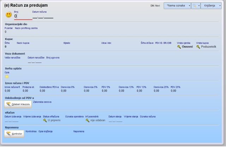Click the key icon for Status eRačuna
This screenshot has height=147, width=226.
pyautogui.click(x=45, y=120)
